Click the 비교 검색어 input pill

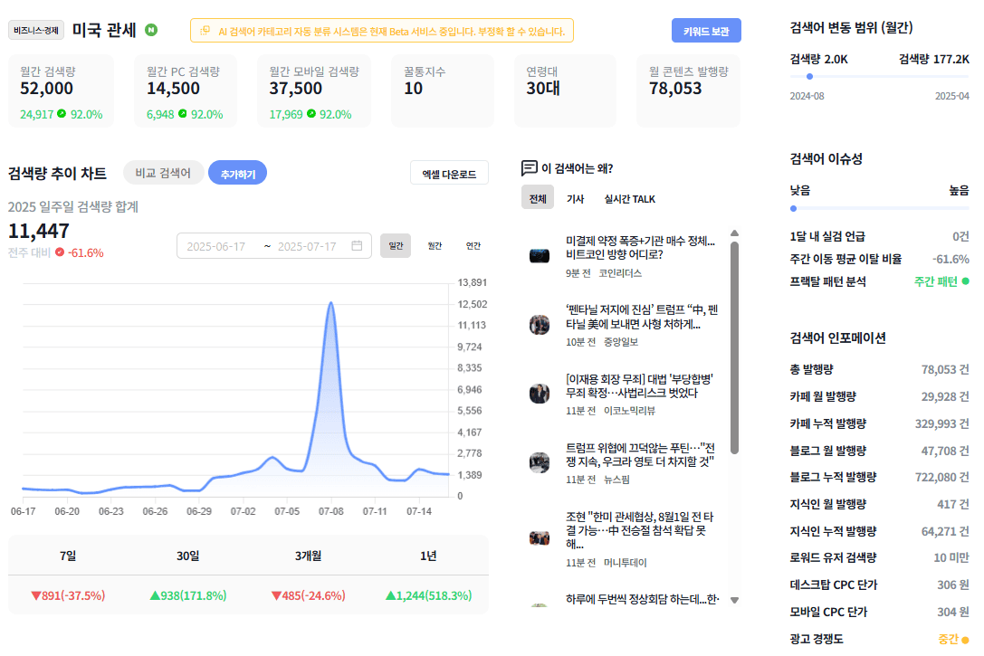pos(163,173)
